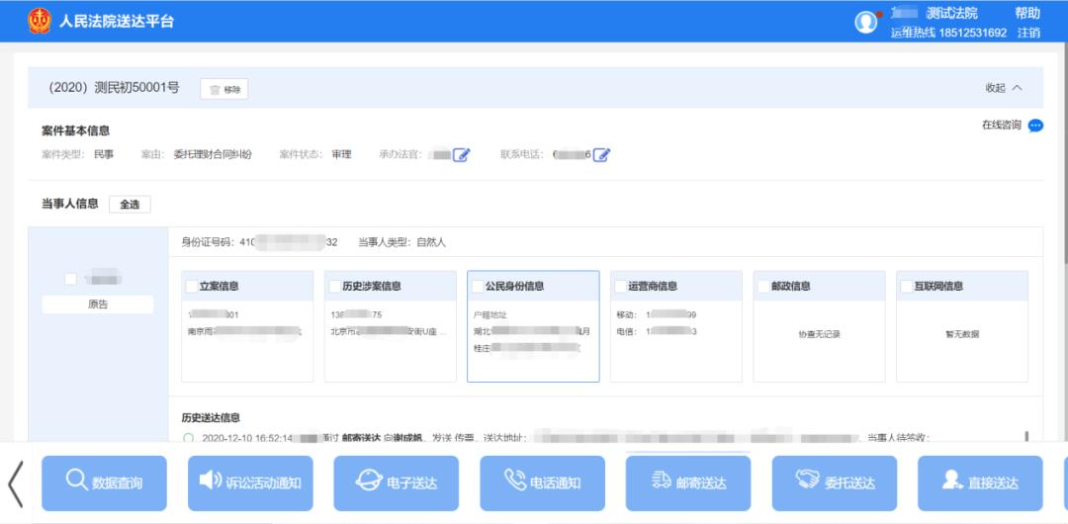Viewport: 1068px width, 524px height.
Task: Check the 立案信息 checkbox
Action: tap(191, 287)
